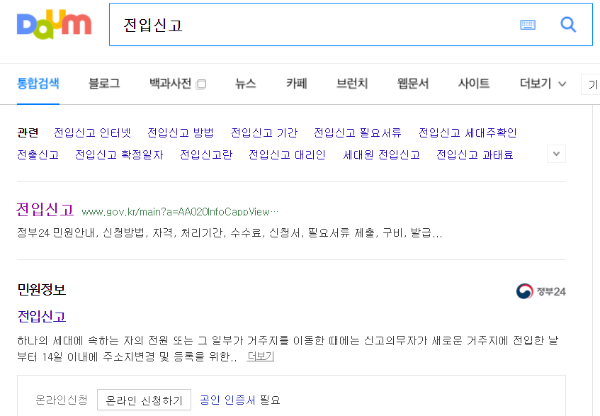The width and height of the screenshot is (600, 416).
Task: Click the Daum logo
Action: (x=54, y=25)
